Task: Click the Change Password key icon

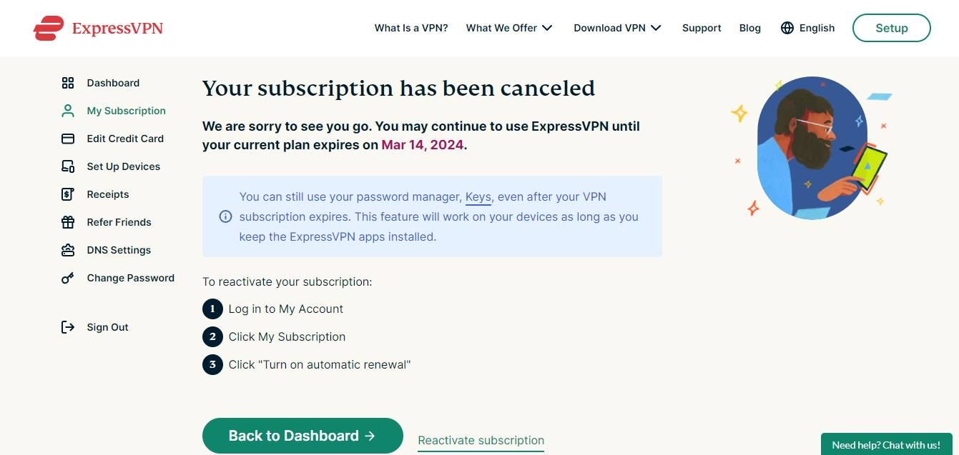Action: [67, 277]
